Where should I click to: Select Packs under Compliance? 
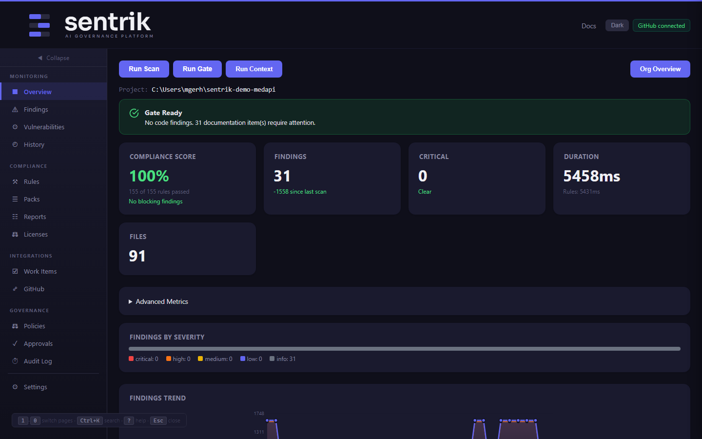54,199
